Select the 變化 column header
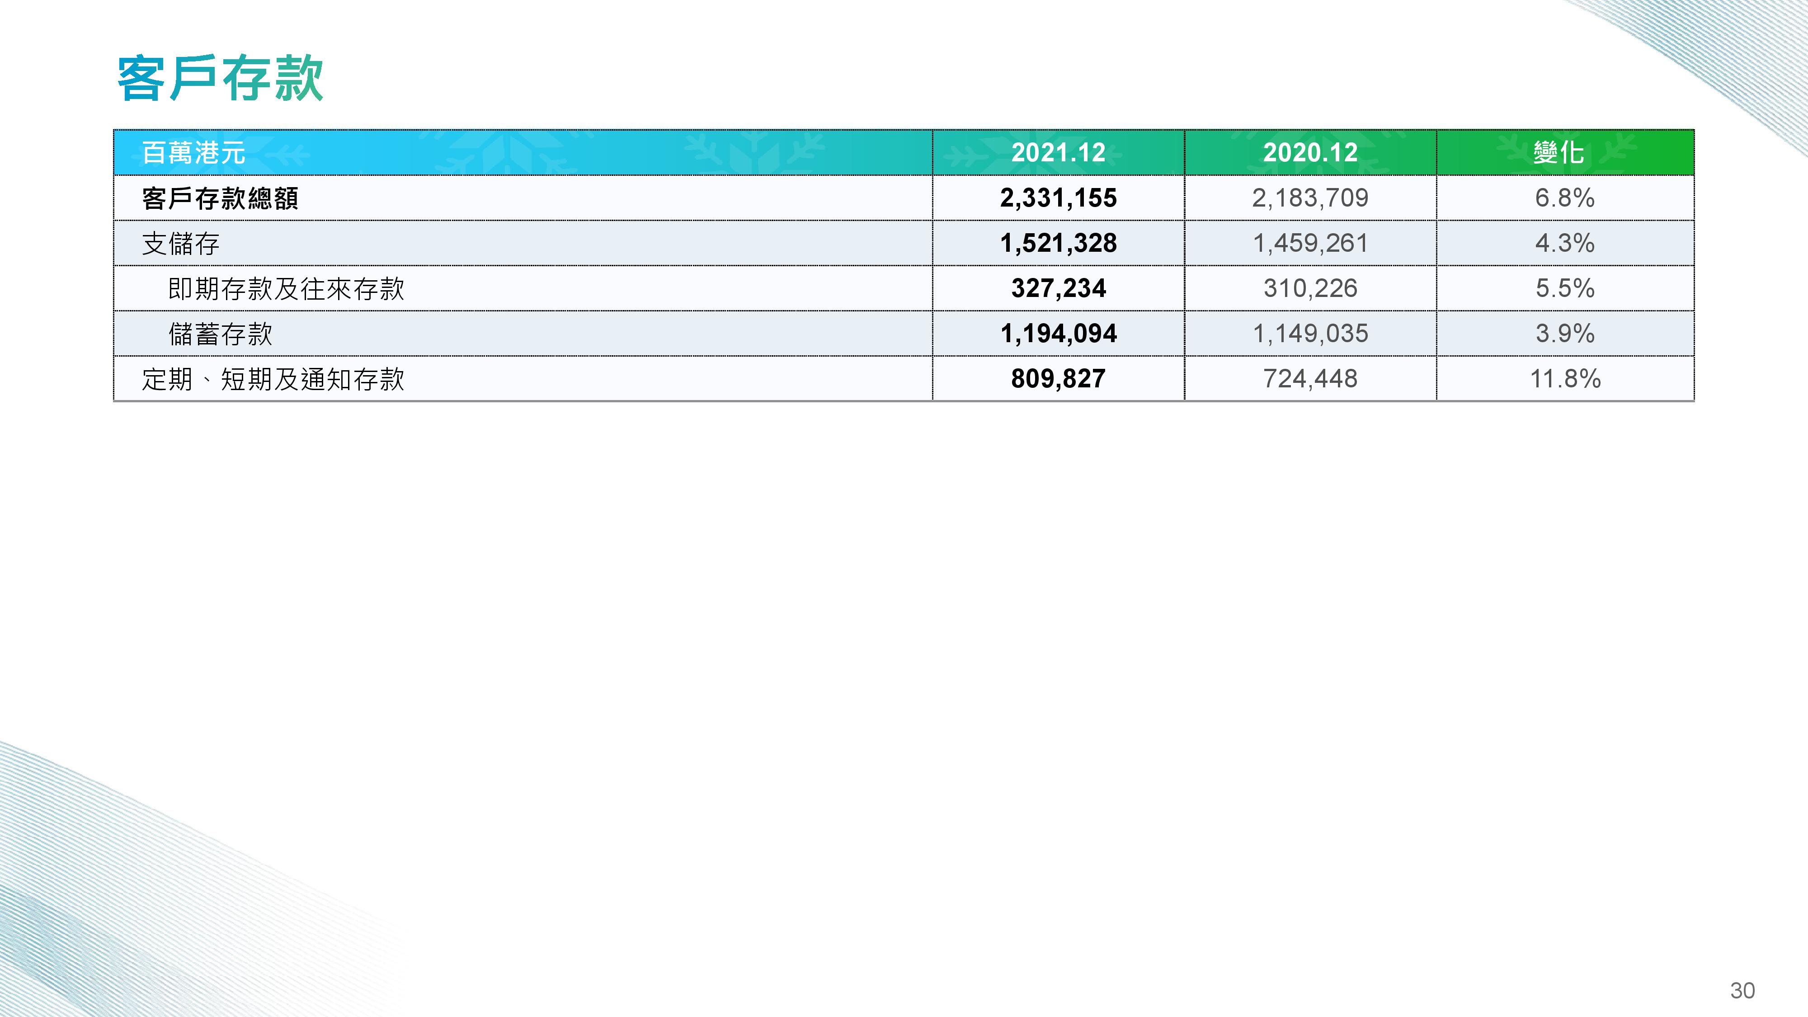This screenshot has height=1017, width=1808. (1558, 152)
